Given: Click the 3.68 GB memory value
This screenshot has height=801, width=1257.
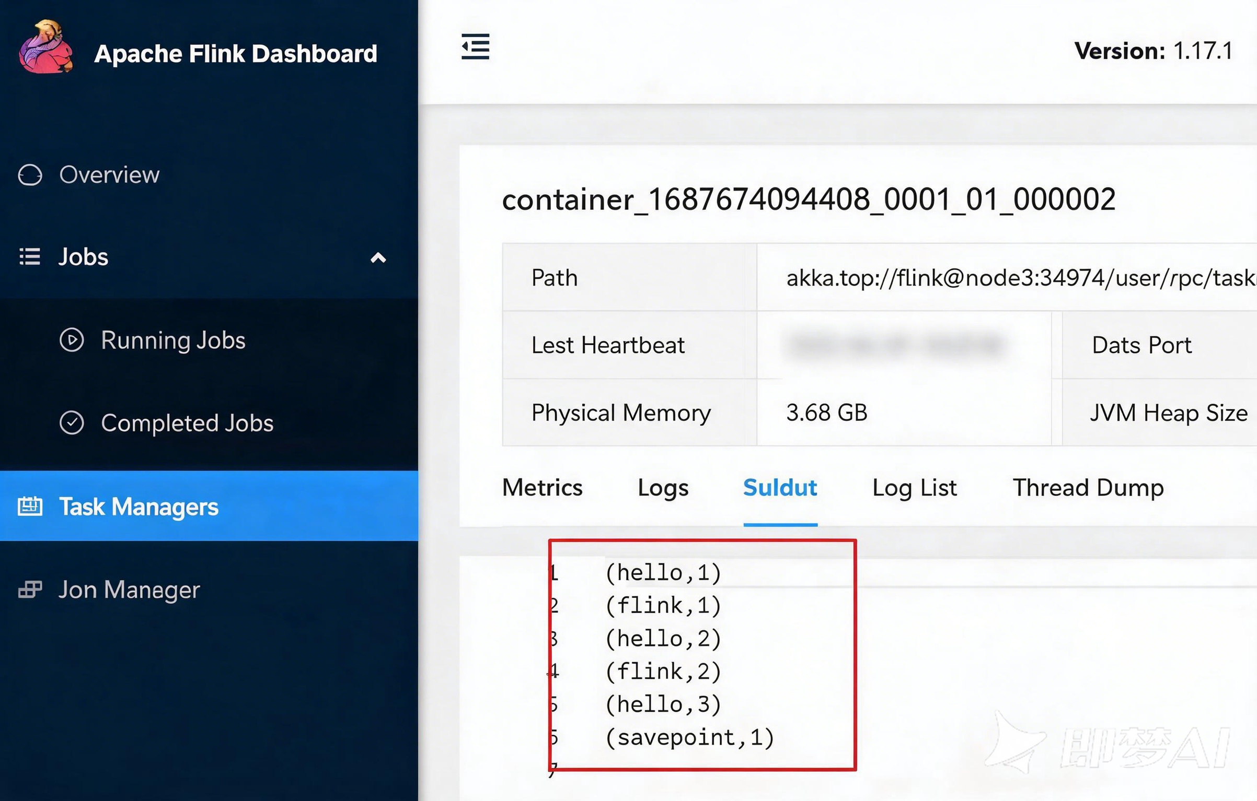Looking at the screenshot, I should click(x=827, y=413).
